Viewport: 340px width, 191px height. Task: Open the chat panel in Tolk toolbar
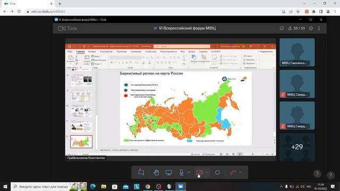[141, 172]
